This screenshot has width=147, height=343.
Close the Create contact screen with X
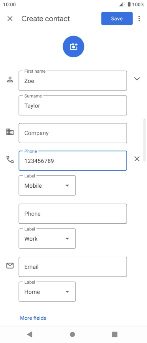(x=10, y=19)
